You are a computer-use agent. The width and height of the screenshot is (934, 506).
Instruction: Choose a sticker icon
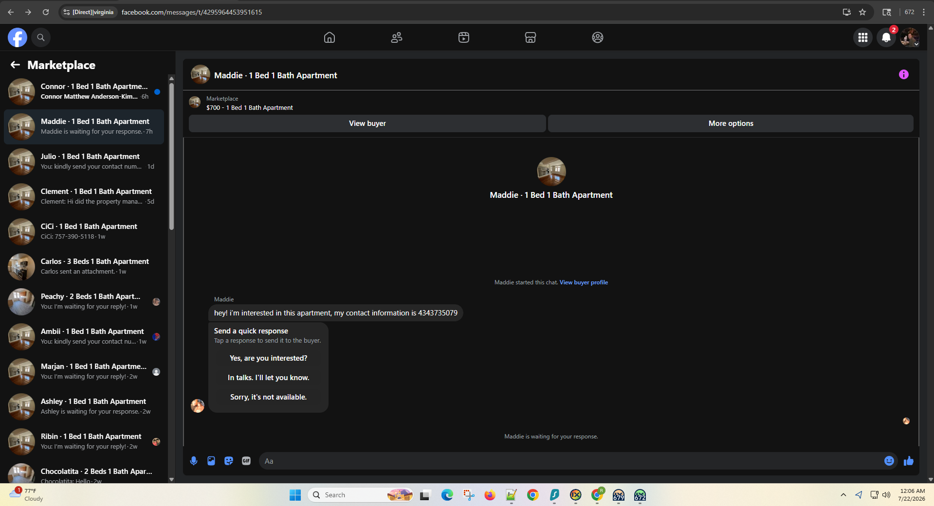(x=229, y=461)
